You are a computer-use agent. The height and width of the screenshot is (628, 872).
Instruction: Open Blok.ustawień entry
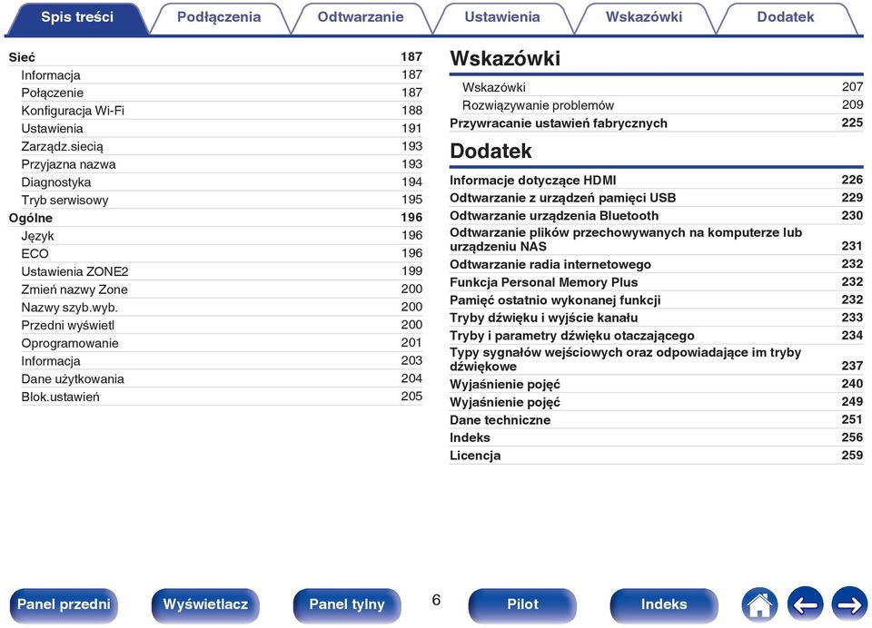pyautogui.click(x=222, y=397)
